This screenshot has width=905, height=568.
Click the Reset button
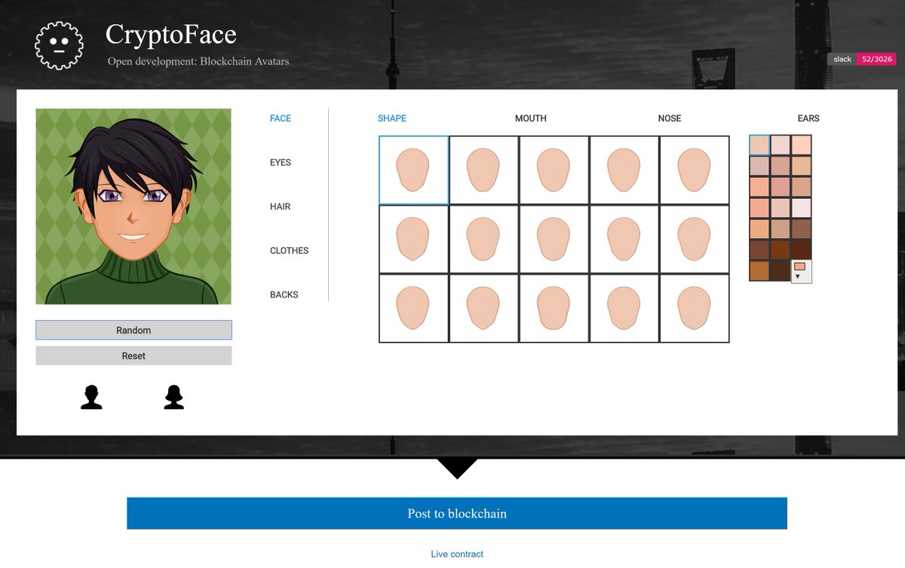[x=133, y=356]
